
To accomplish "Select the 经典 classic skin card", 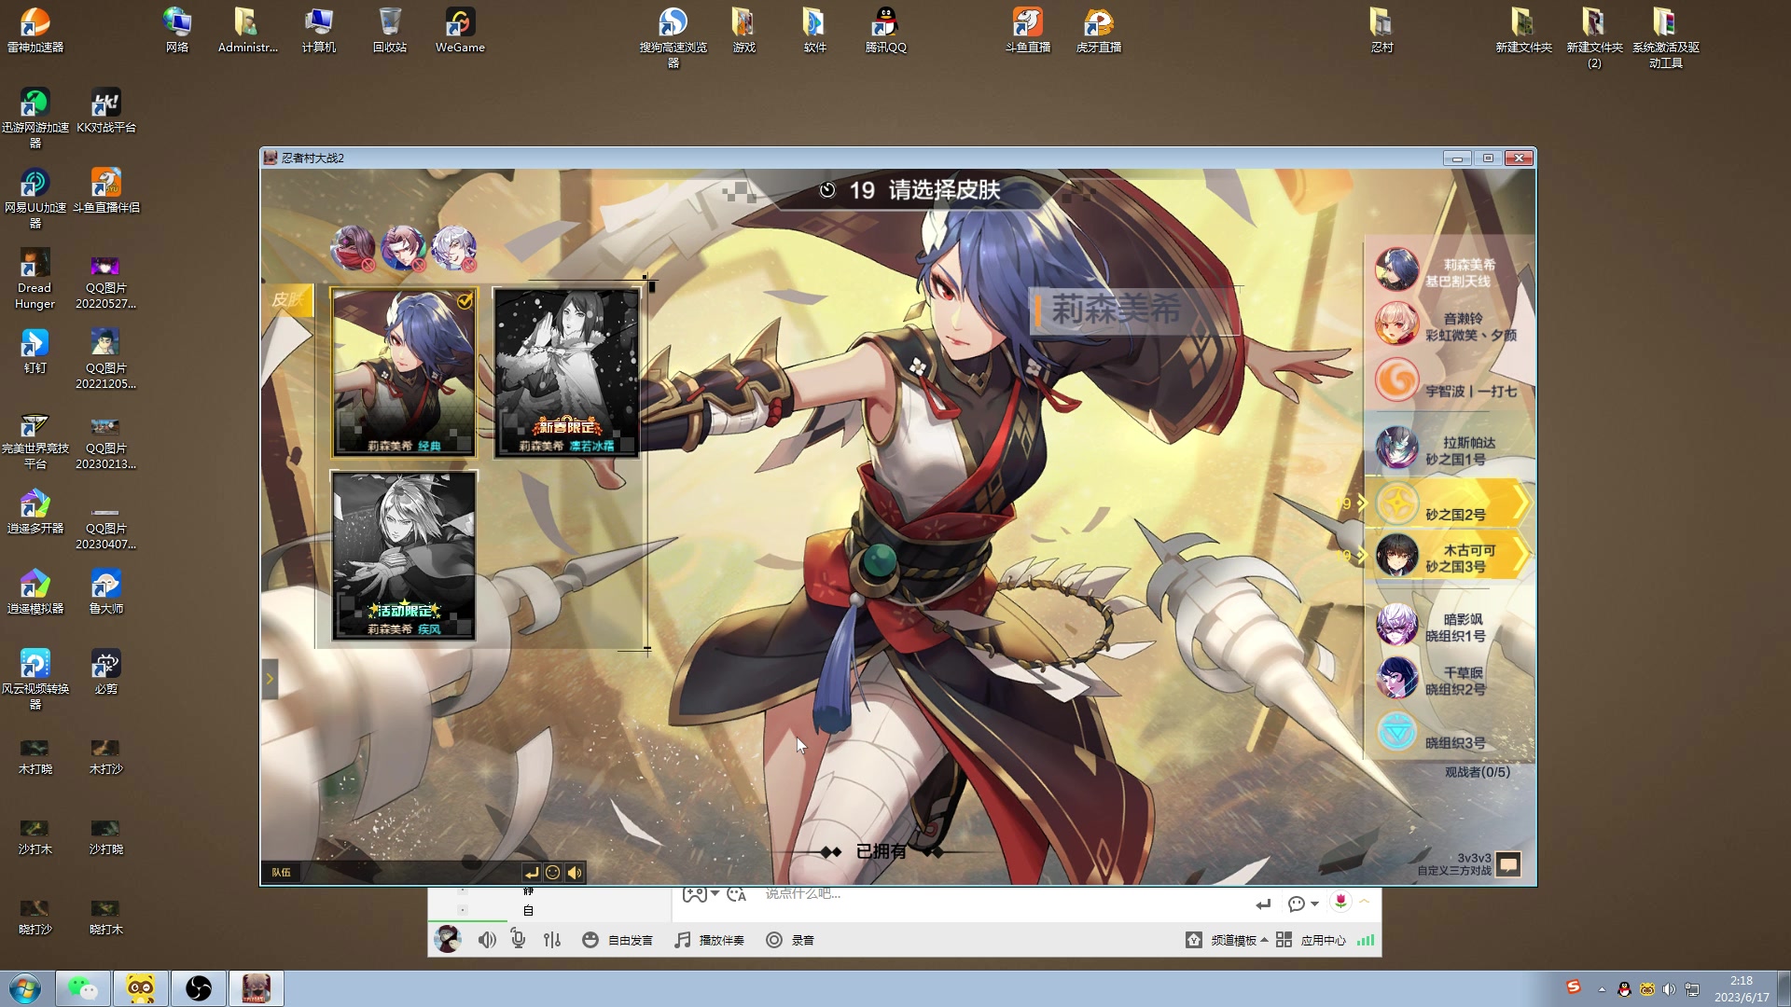I will coord(404,372).
